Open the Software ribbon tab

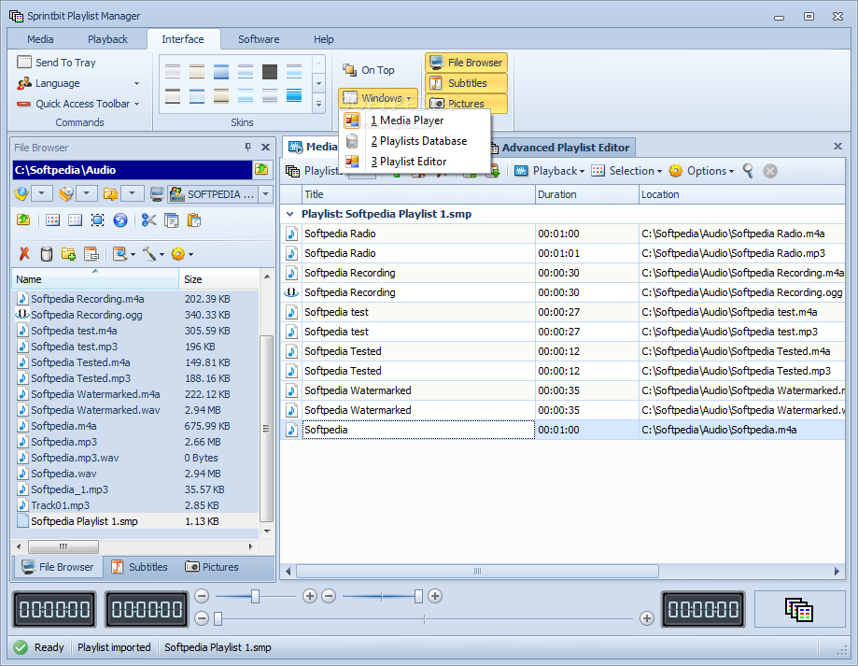click(259, 39)
